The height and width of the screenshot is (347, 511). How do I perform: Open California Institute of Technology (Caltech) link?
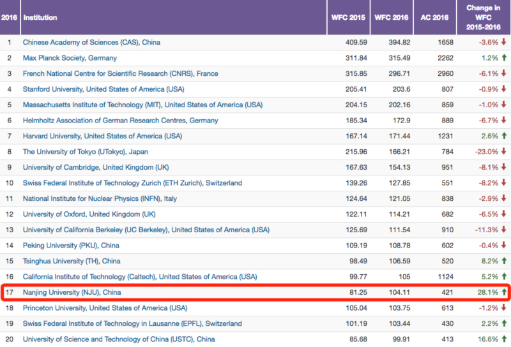(x=139, y=276)
